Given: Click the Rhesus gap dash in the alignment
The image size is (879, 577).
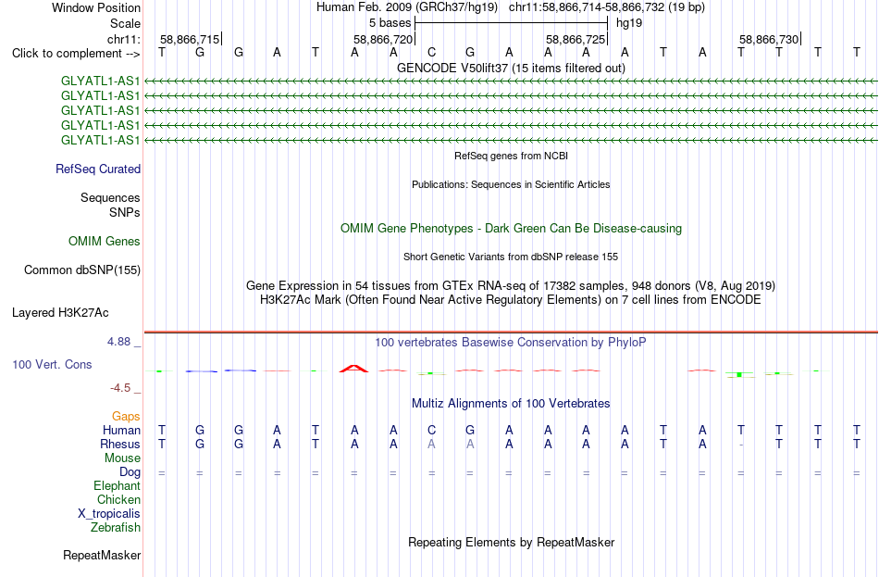Looking at the screenshot, I should click(x=741, y=445).
